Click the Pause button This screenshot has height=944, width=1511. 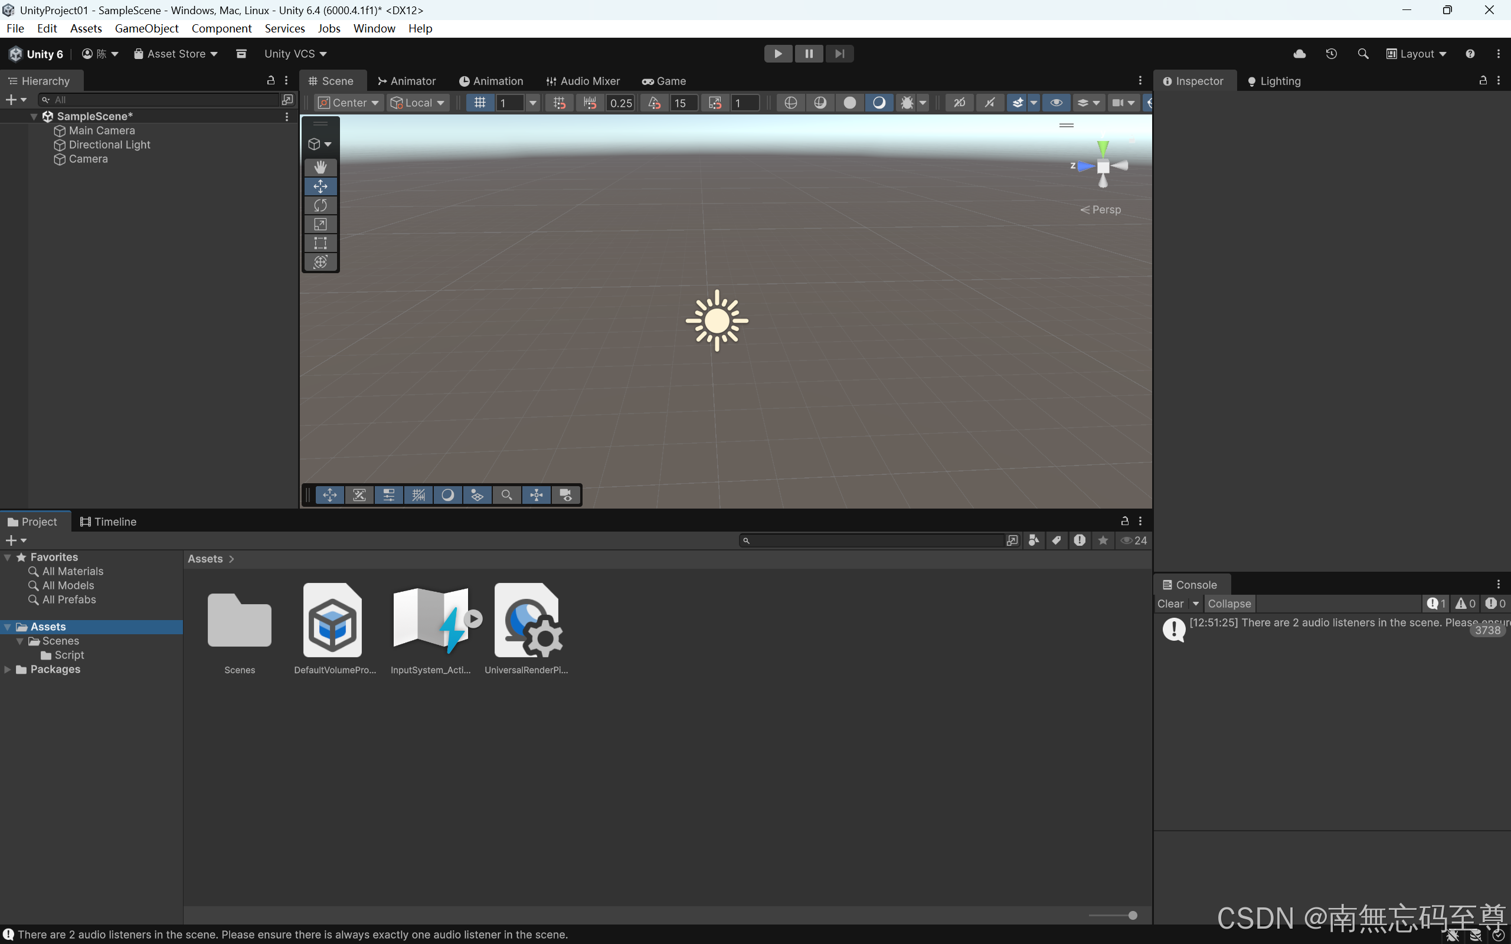coord(809,54)
